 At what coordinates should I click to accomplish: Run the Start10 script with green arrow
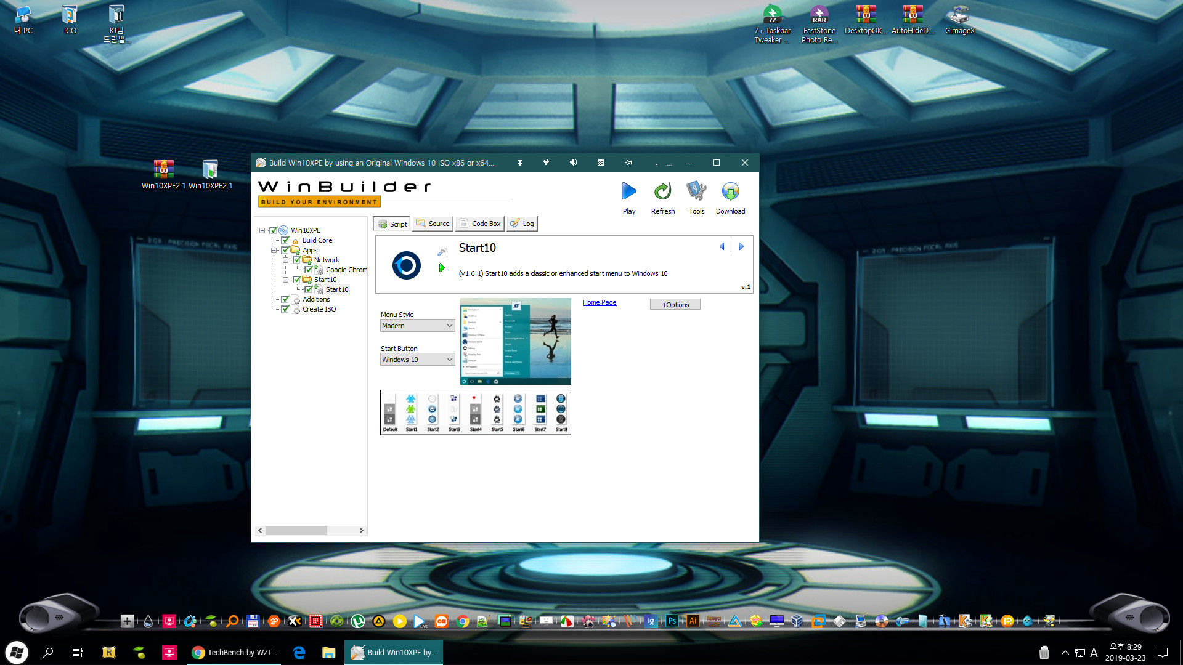tap(442, 268)
